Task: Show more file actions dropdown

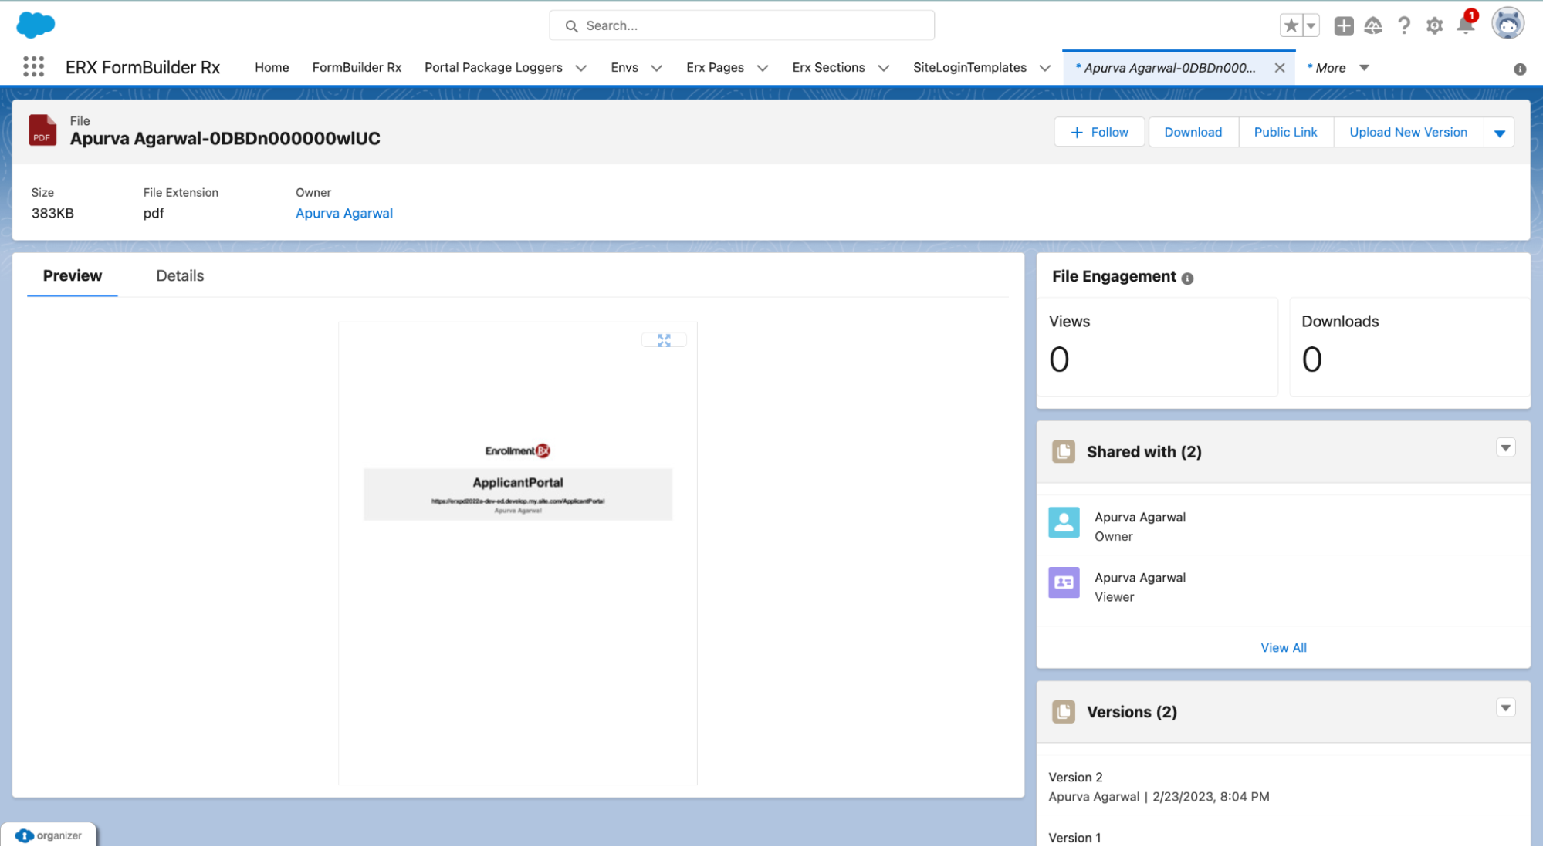Action: [x=1499, y=133]
